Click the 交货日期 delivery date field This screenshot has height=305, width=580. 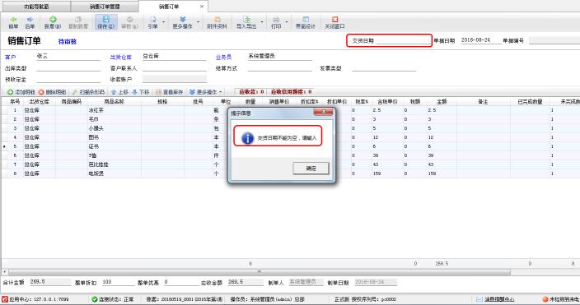(x=404, y=40)
